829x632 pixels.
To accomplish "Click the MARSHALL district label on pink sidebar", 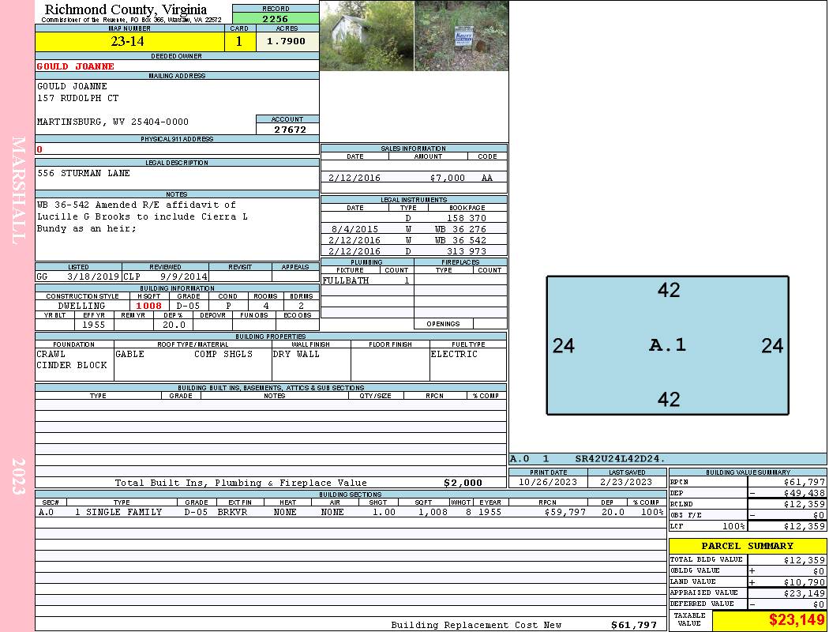I will click(x=18, y=190).
